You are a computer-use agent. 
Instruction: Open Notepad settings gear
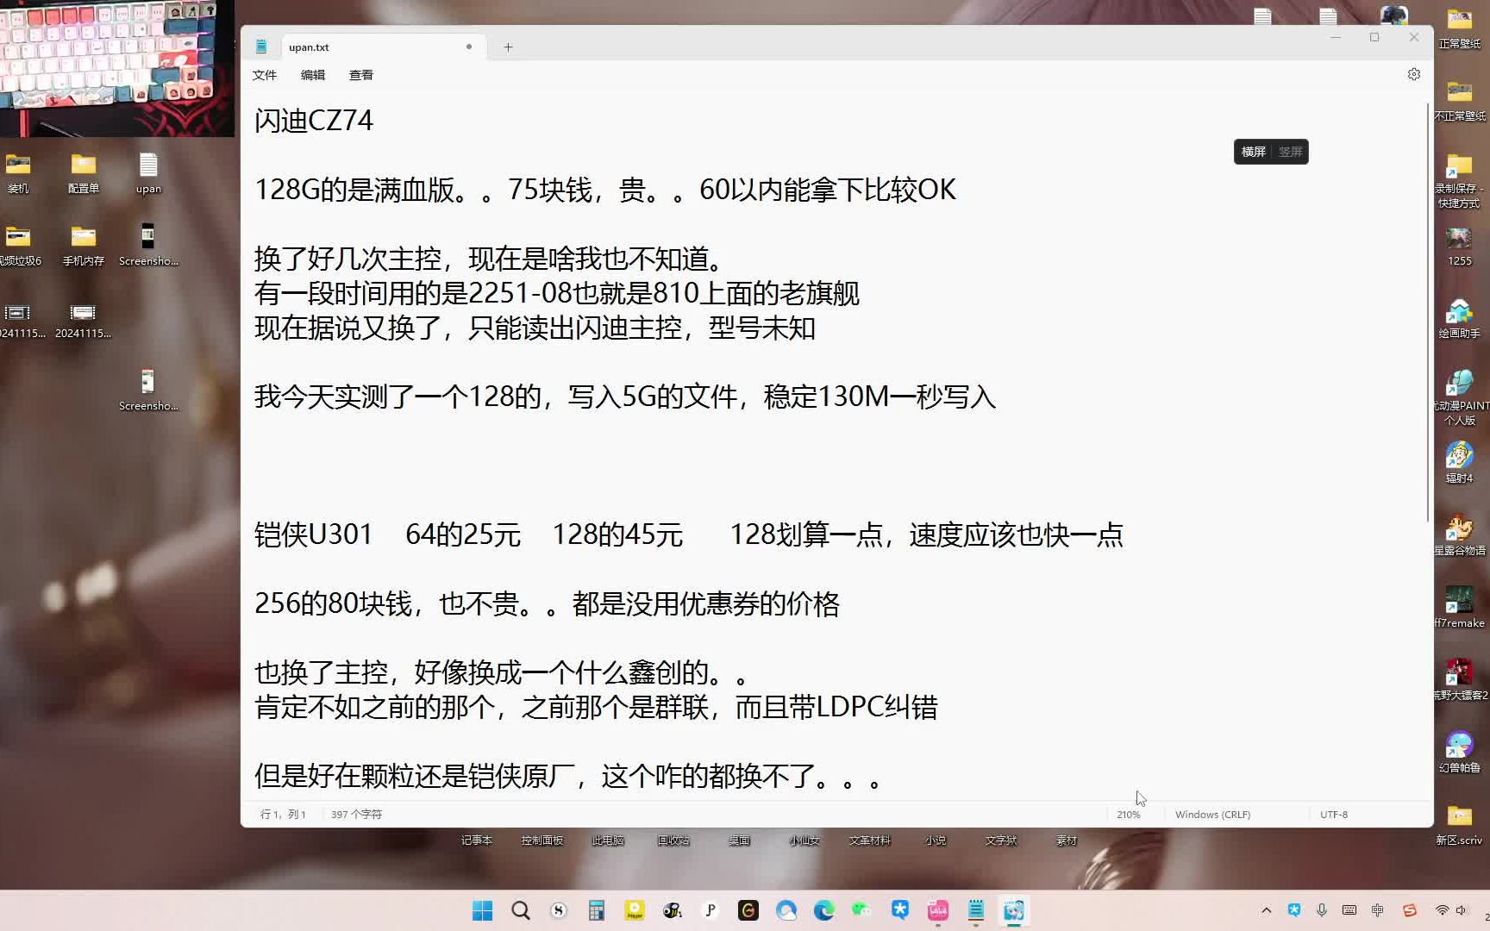point(1414,74)
